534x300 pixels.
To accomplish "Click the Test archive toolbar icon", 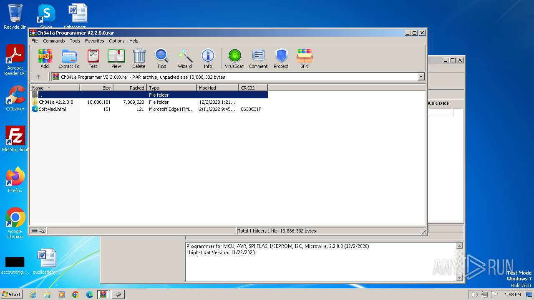I will click(x=93, y=58).
